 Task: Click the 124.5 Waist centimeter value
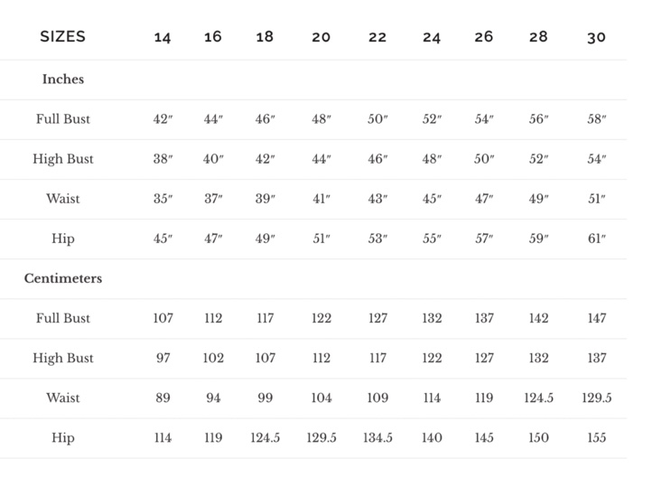pos(538,398)
